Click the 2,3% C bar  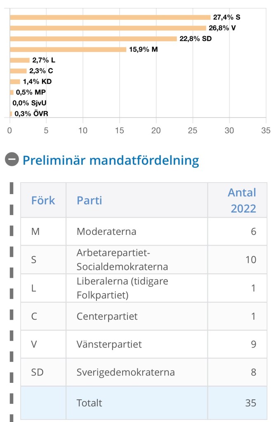point(18,71)
